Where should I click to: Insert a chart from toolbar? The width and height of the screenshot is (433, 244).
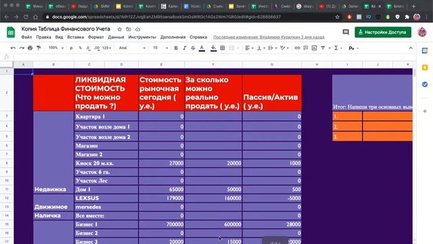pos(314,48)
